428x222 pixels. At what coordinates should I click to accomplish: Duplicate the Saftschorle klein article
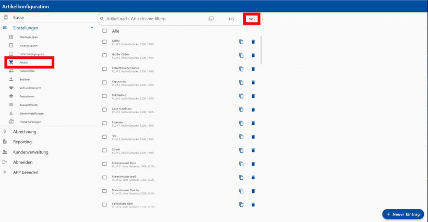pyautogui.click(x=241, y=205)
